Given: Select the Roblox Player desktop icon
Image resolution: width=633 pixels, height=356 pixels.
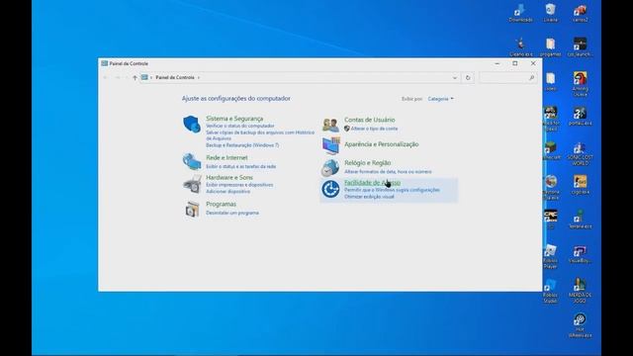Looking at the screenshot, I should [550, 257].
